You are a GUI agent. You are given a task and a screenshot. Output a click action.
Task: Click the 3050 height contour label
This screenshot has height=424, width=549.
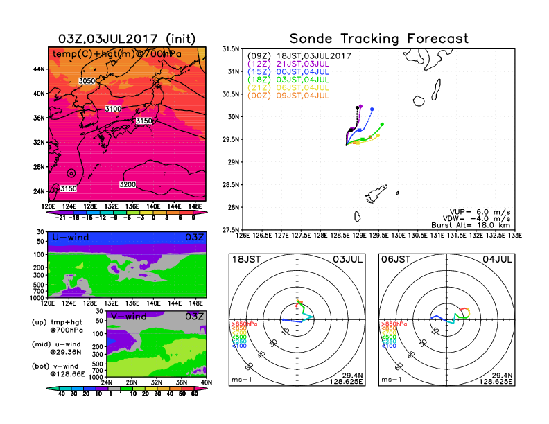87,81
